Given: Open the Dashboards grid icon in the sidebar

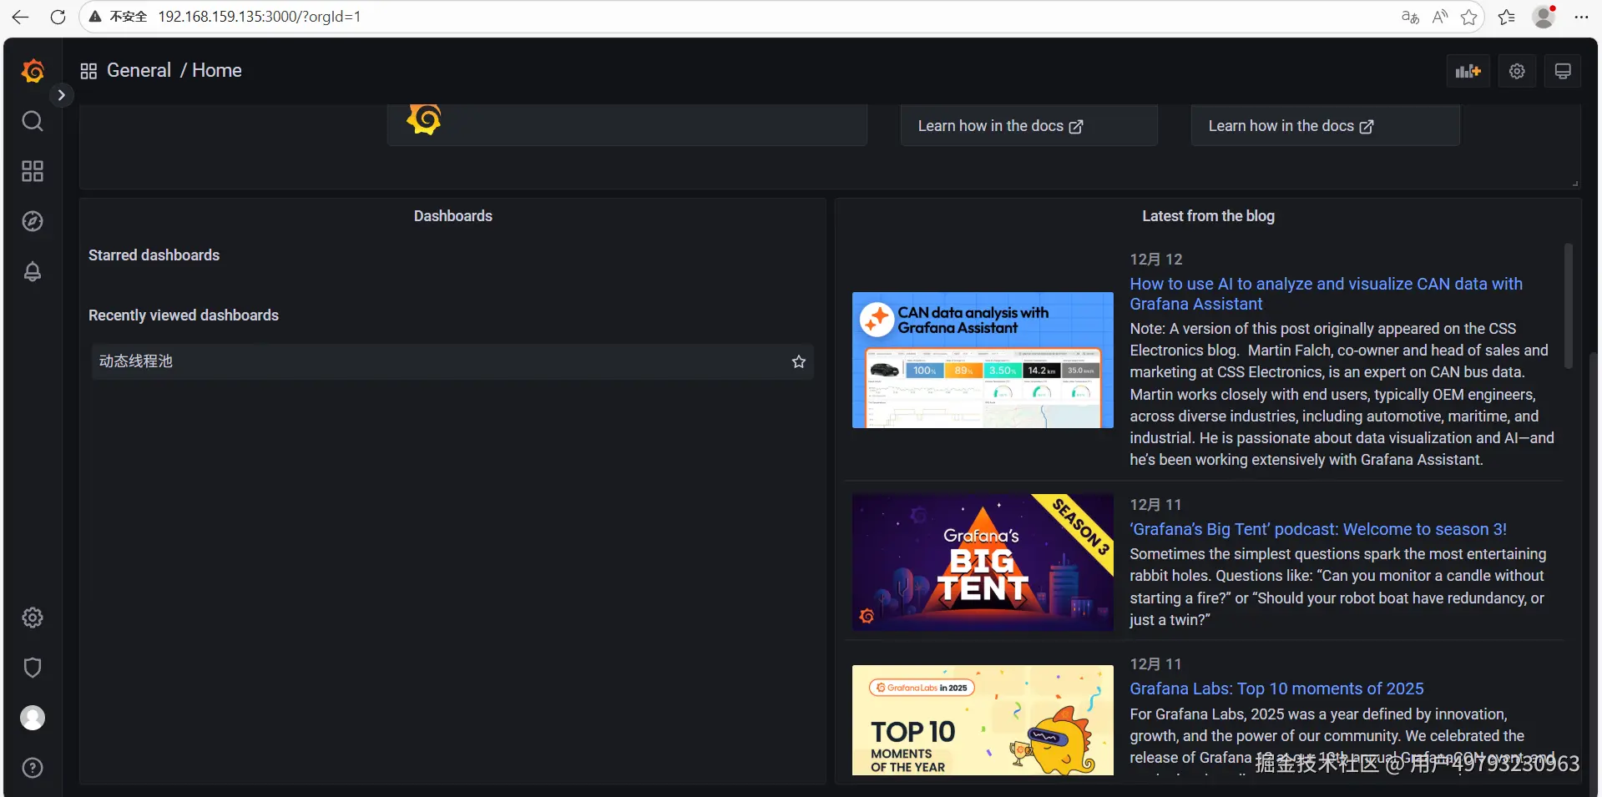Looking at the screenshot, I should [33, 171].
